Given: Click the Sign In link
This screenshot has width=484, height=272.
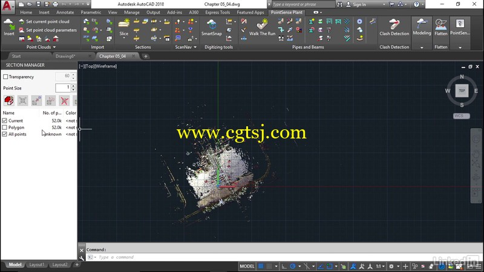Looking at the screenshot, I should [x=359, y=5].
